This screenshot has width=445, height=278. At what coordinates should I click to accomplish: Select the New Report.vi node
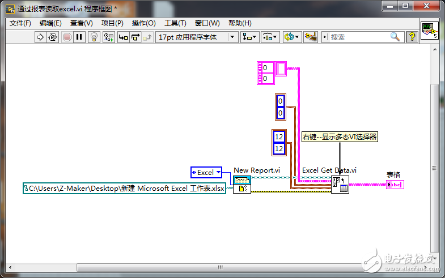point(242,185)
